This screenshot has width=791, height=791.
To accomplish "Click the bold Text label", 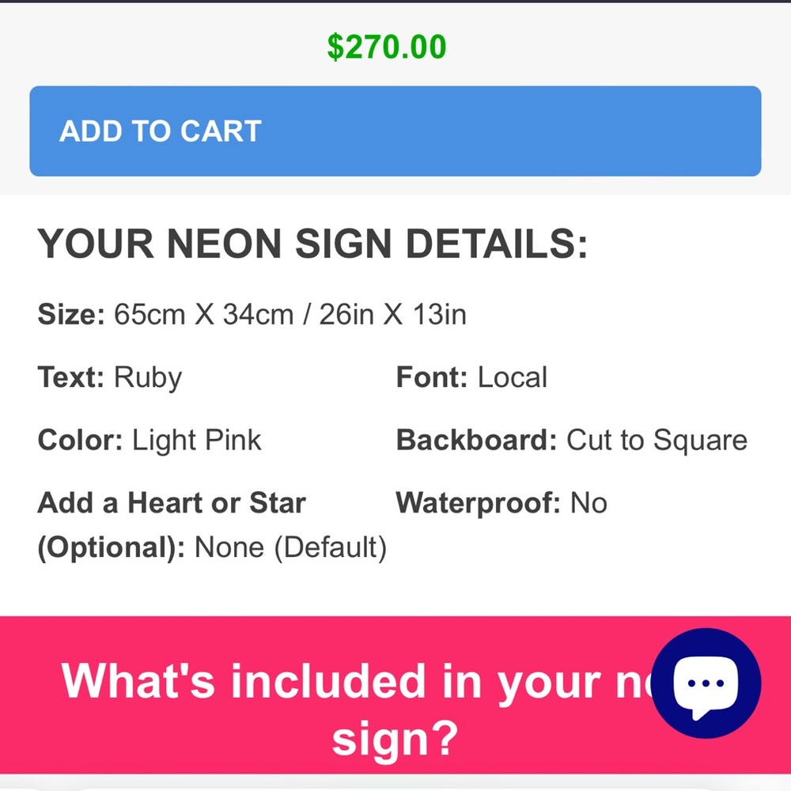I will pyautogui.click(x=70, y=377).
